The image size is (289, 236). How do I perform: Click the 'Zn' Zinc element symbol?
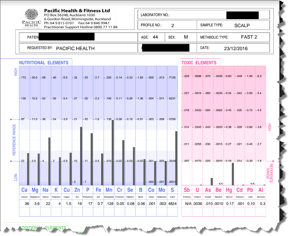click(77, 190)
